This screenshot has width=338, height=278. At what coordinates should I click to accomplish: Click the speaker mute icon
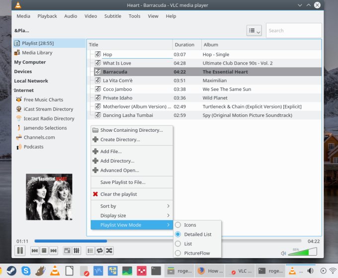pyautogui.click(x=283, y=253)
